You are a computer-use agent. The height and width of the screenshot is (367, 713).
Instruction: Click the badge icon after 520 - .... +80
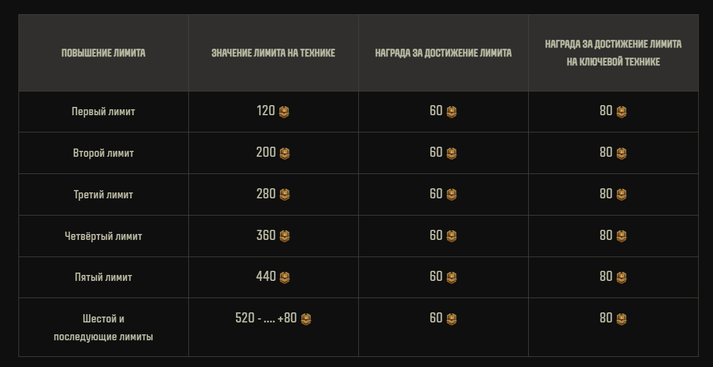(305, 319)
